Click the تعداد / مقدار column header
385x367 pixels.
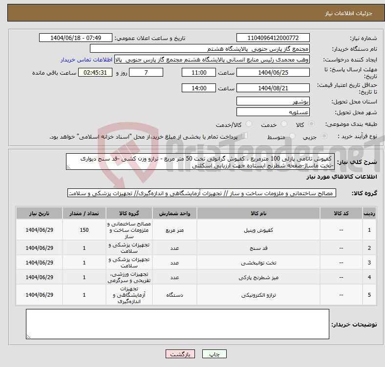click(x=84, y=213)
